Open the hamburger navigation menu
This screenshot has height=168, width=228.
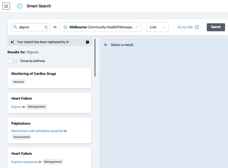6,6
